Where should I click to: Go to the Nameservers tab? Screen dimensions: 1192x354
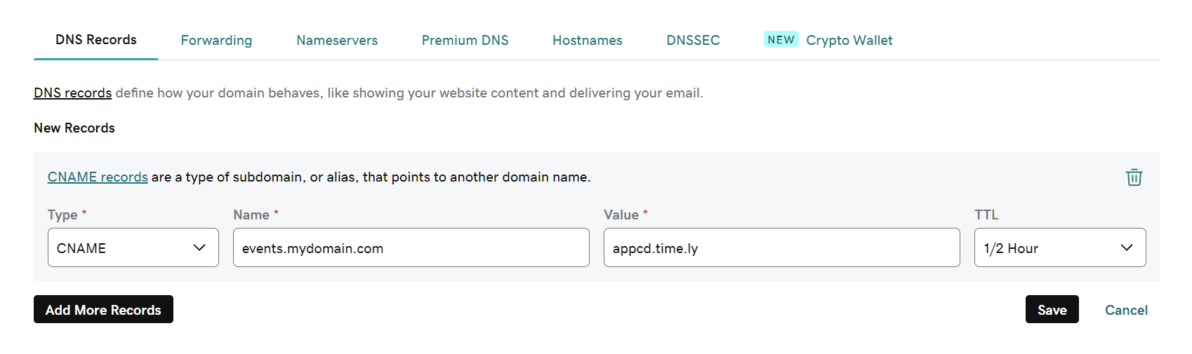click(337, 41)
